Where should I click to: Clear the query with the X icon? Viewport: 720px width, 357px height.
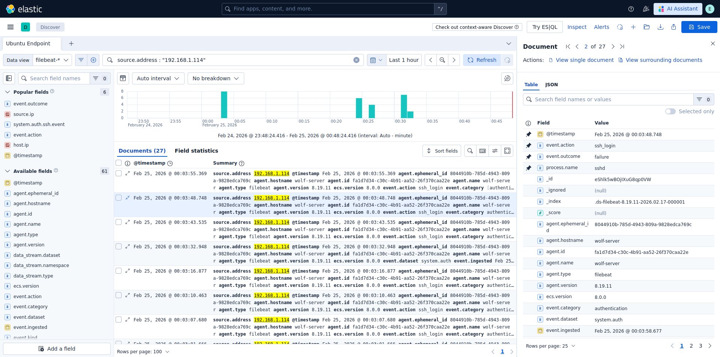pos(356,60)
